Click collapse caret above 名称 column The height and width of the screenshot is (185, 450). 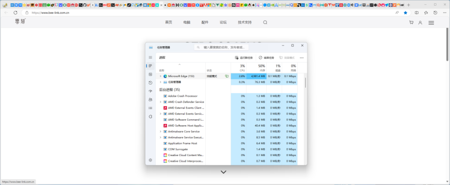(180, 64)
